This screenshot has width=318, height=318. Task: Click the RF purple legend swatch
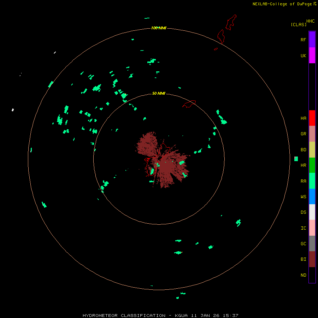(312, 40)
